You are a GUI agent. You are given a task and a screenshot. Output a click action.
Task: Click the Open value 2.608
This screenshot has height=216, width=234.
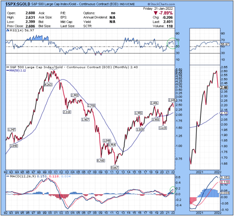(30, 13)
